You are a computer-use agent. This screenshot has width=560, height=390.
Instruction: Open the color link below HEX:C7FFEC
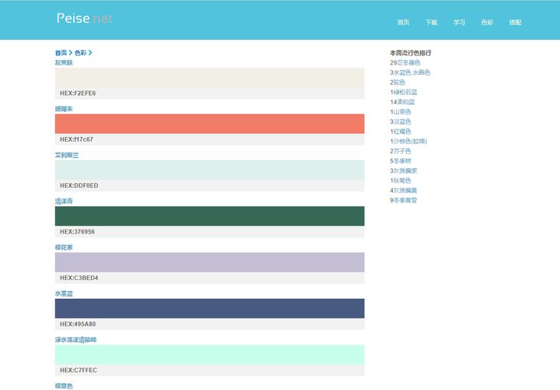click(x=64, y=385)
